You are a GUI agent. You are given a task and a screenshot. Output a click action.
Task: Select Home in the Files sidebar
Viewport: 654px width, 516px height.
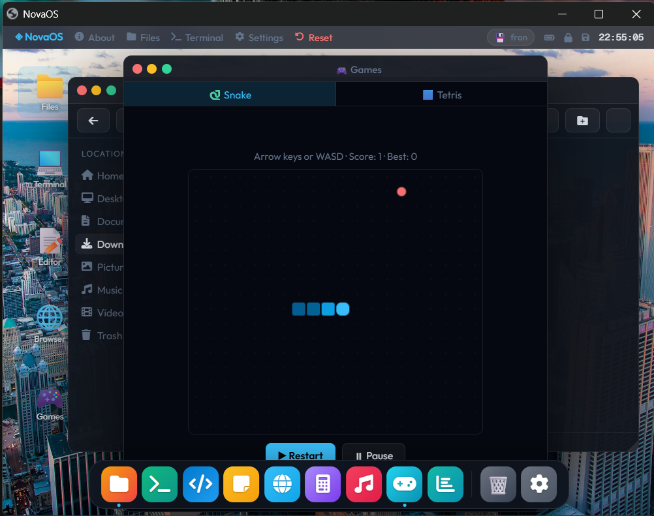click(x=102, y=176)
